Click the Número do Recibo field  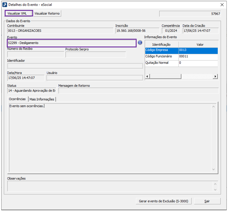coord(36,55)
